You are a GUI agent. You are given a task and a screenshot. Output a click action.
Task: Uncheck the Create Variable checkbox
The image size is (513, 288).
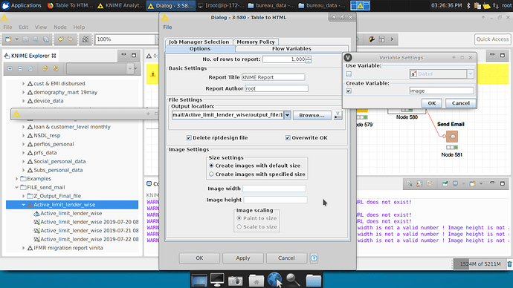click(349, 91)
